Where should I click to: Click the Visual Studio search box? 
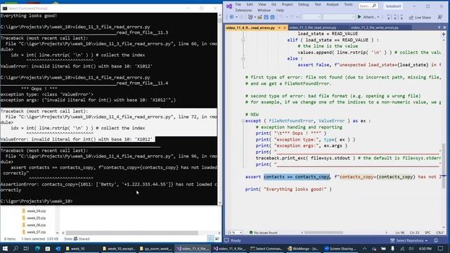368,6
